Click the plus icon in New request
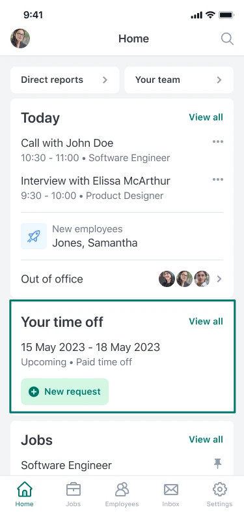The image size is (244, 516). [x=34, y=391]
